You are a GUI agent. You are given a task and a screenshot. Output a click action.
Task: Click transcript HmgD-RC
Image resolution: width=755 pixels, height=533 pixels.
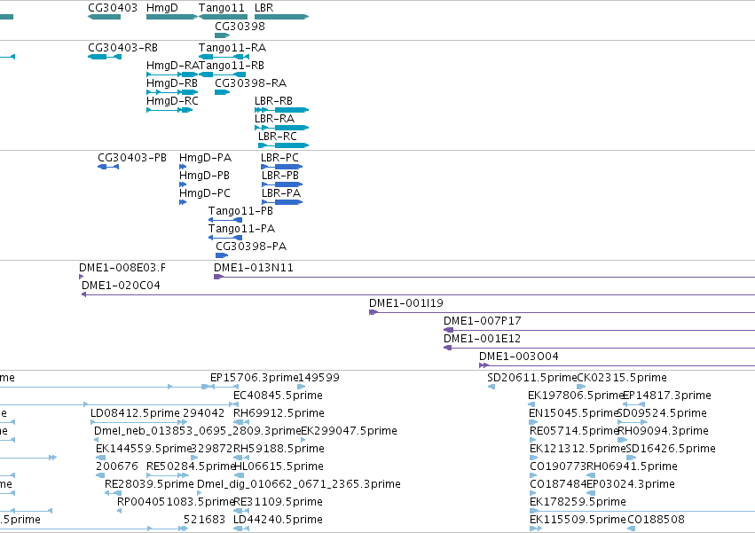coord(169,110)
